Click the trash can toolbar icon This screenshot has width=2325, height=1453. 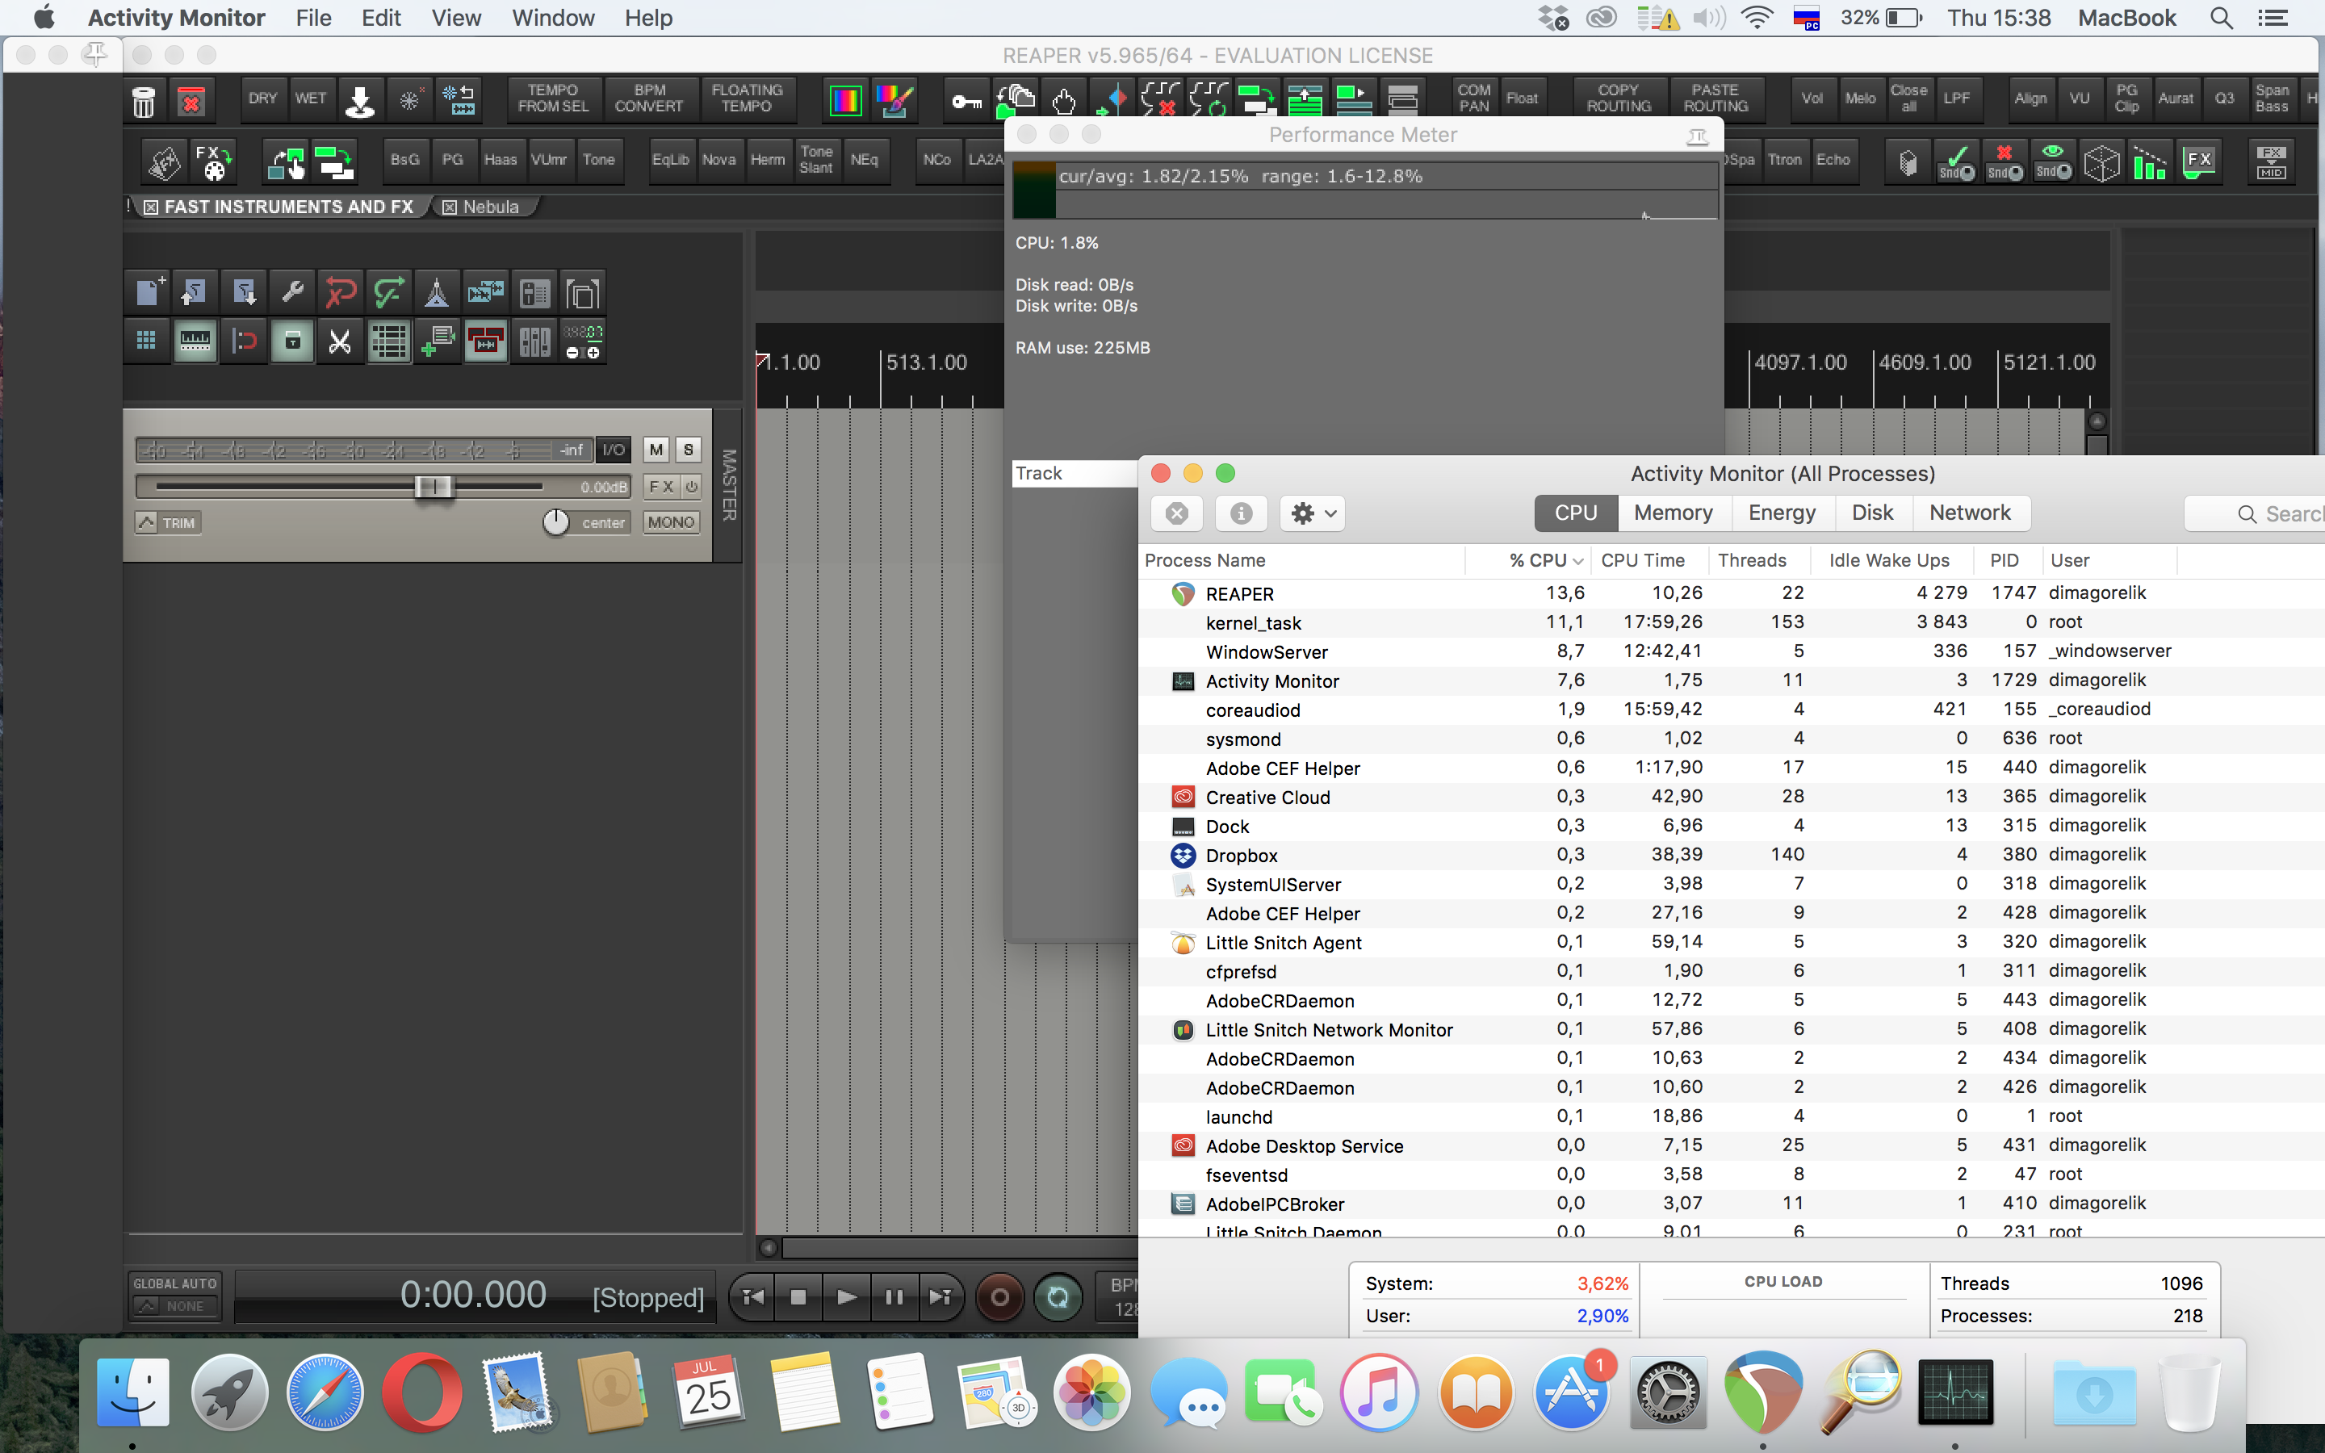143,101
